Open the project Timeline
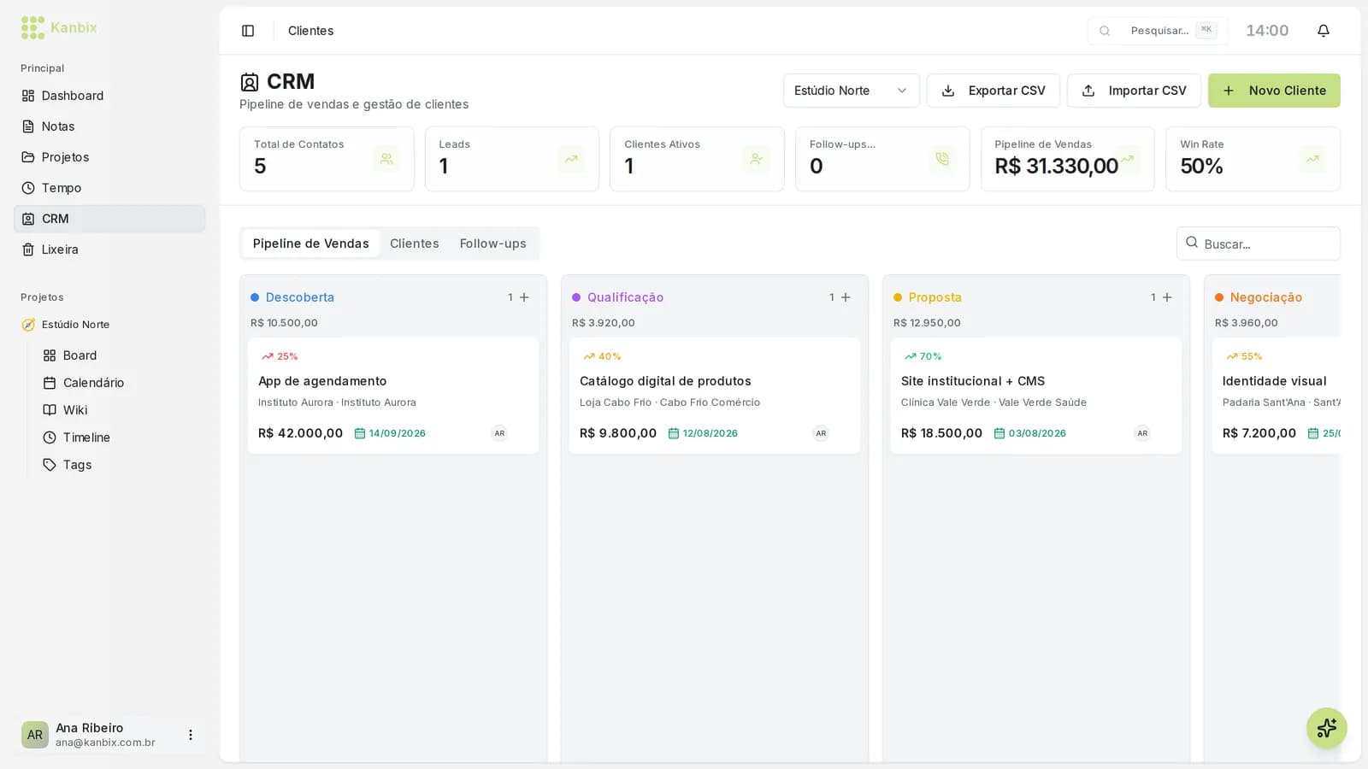 (120, 437)
